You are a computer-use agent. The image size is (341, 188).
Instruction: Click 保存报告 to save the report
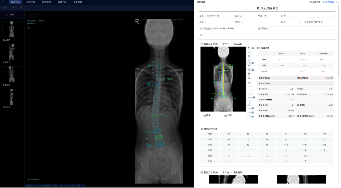315,2
